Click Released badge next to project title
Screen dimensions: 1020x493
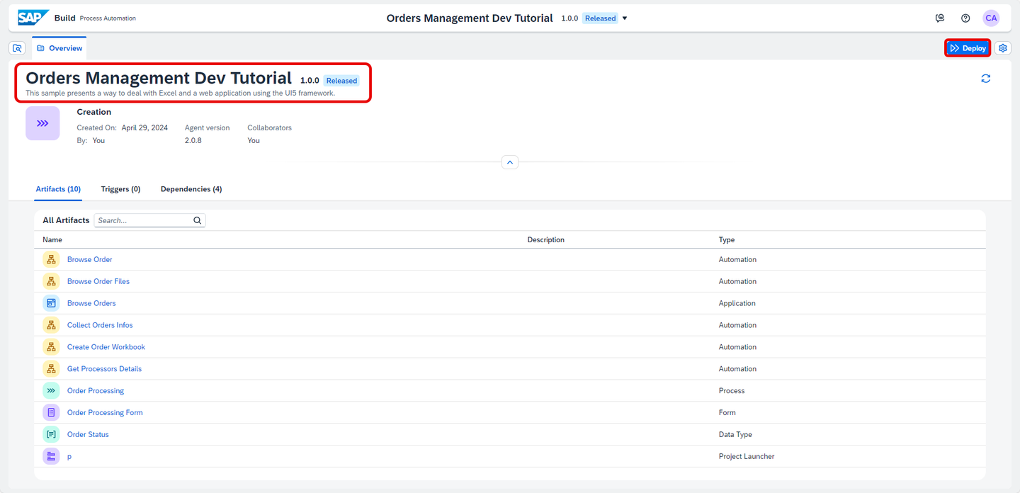click(341, 81)
